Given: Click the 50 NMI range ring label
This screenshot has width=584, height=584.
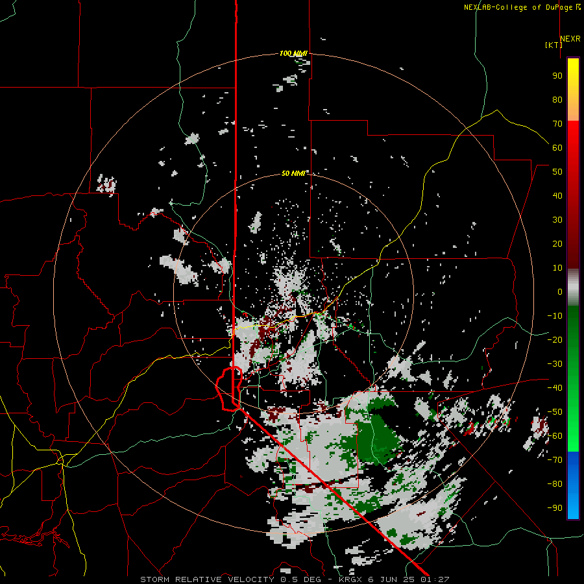Looking at the screenshot, I should tap(293, 173).
